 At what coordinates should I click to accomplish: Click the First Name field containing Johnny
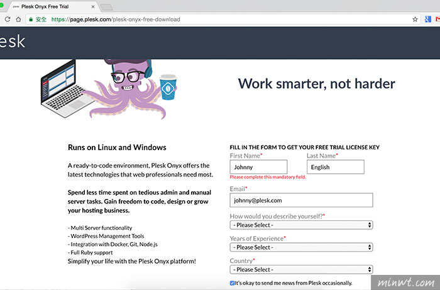tap(258, 167)
